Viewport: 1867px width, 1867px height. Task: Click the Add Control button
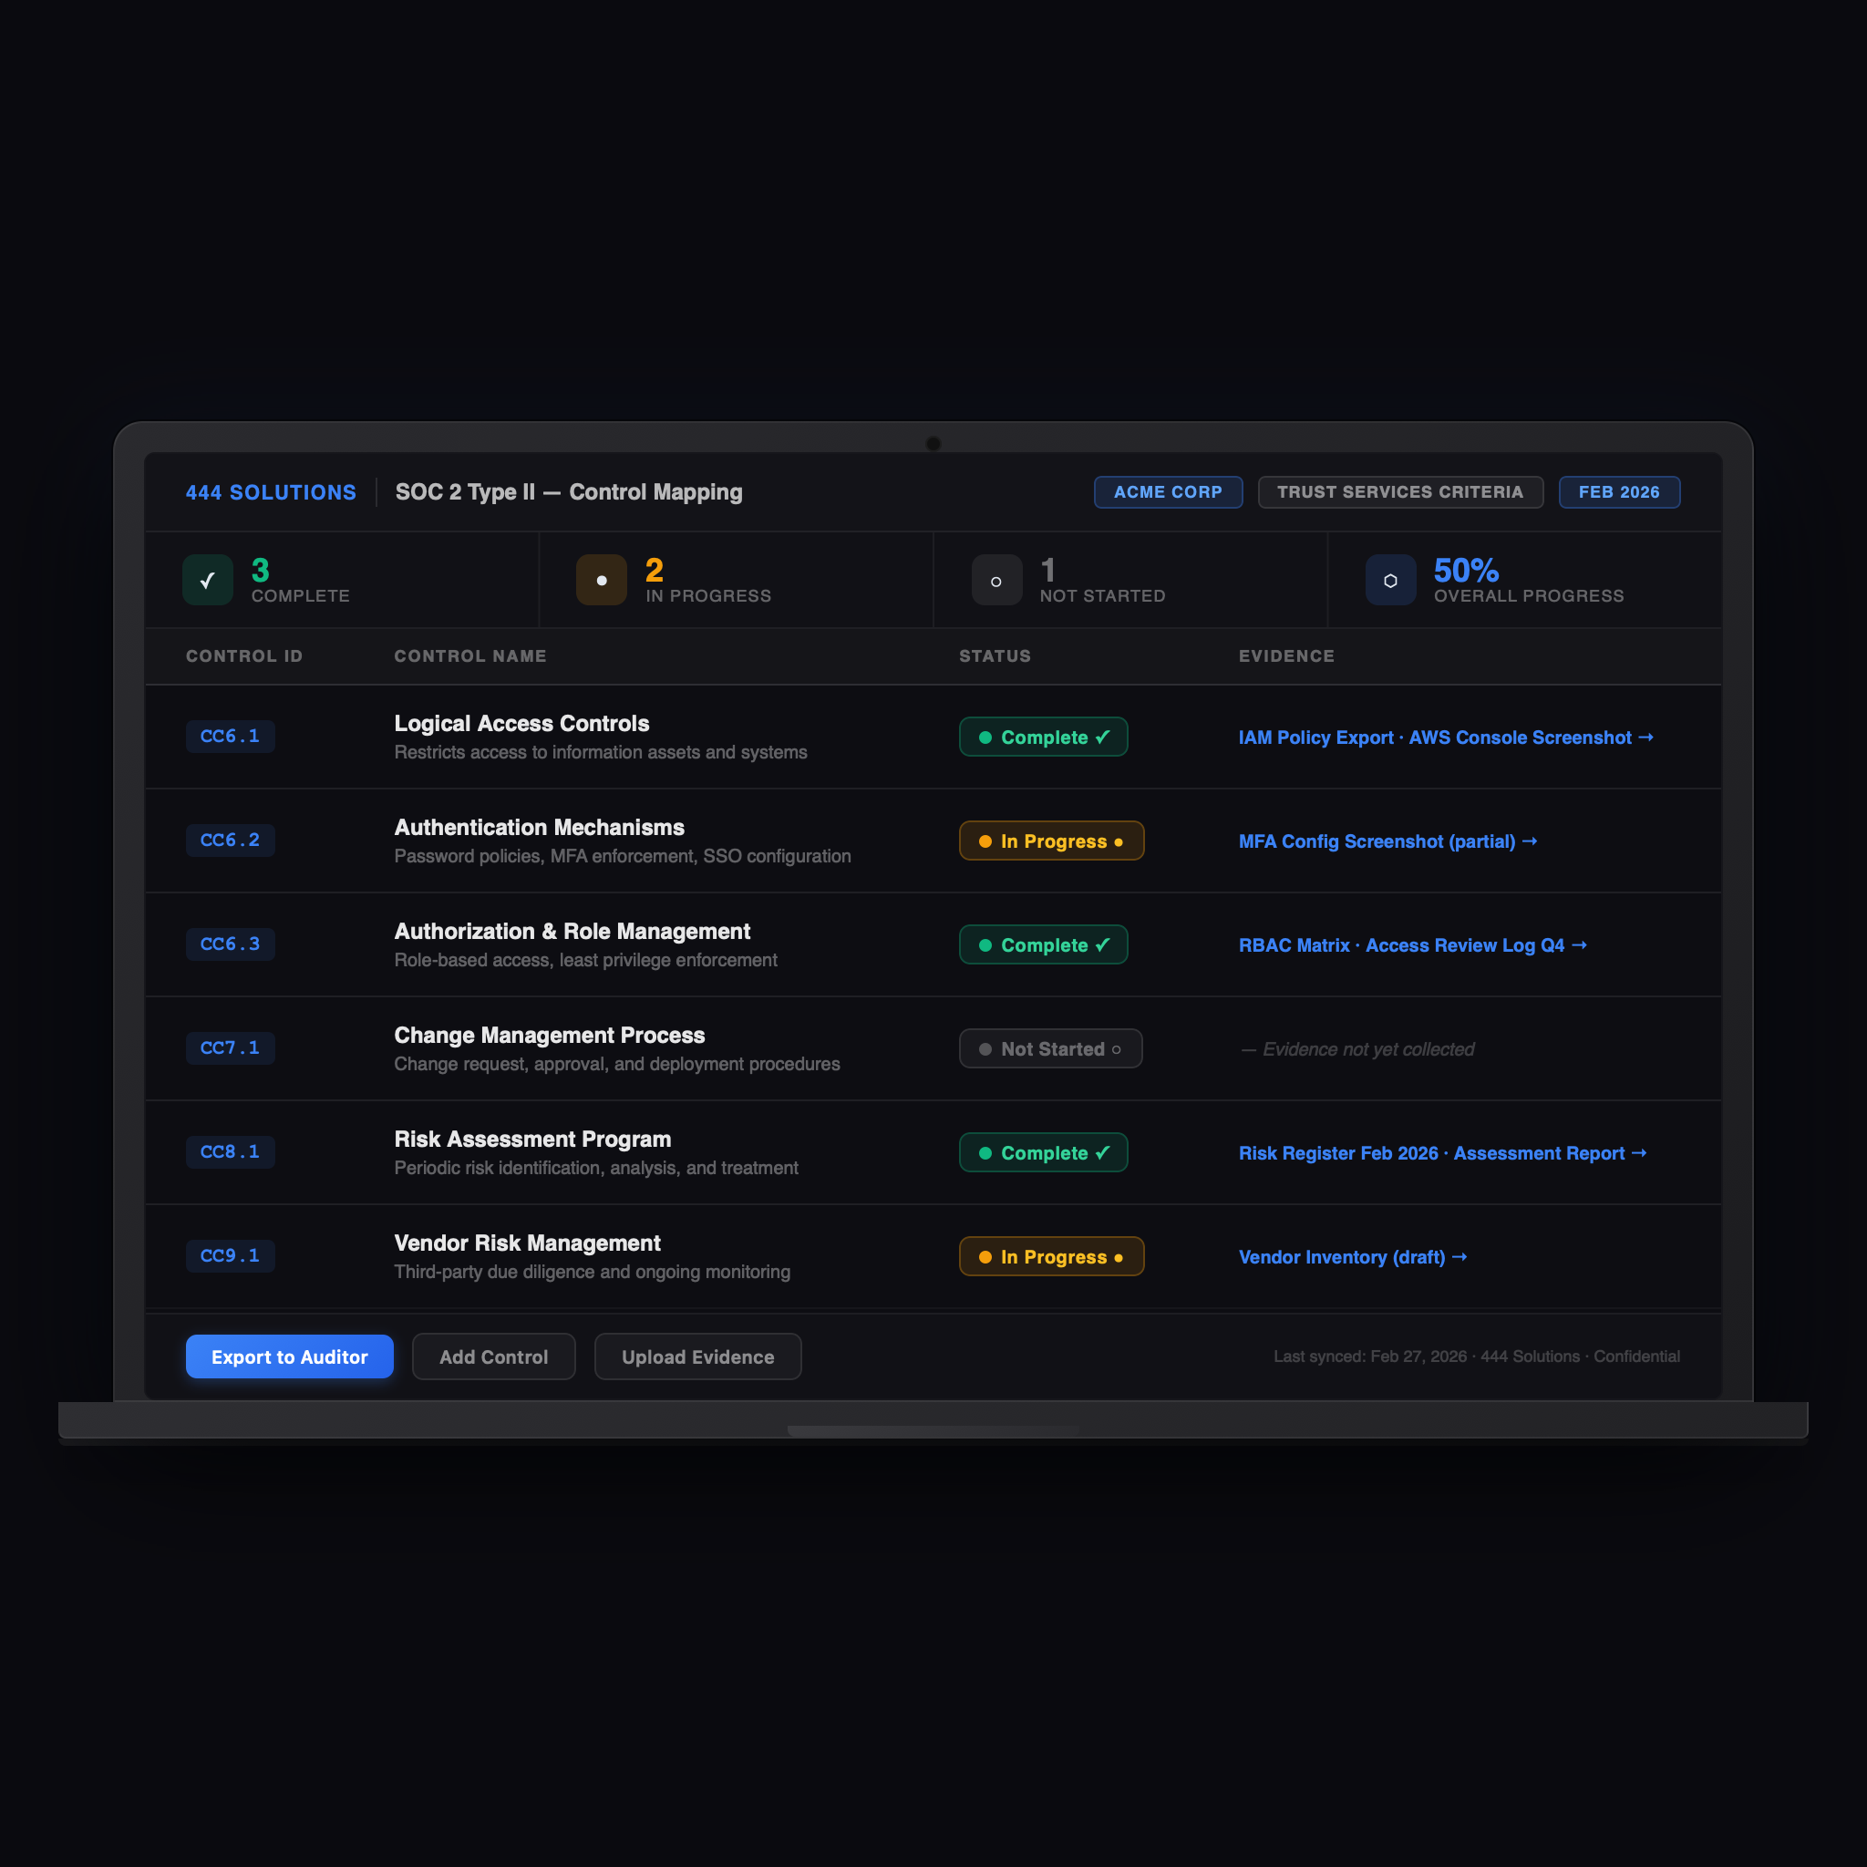click(x=493, y=1356)
